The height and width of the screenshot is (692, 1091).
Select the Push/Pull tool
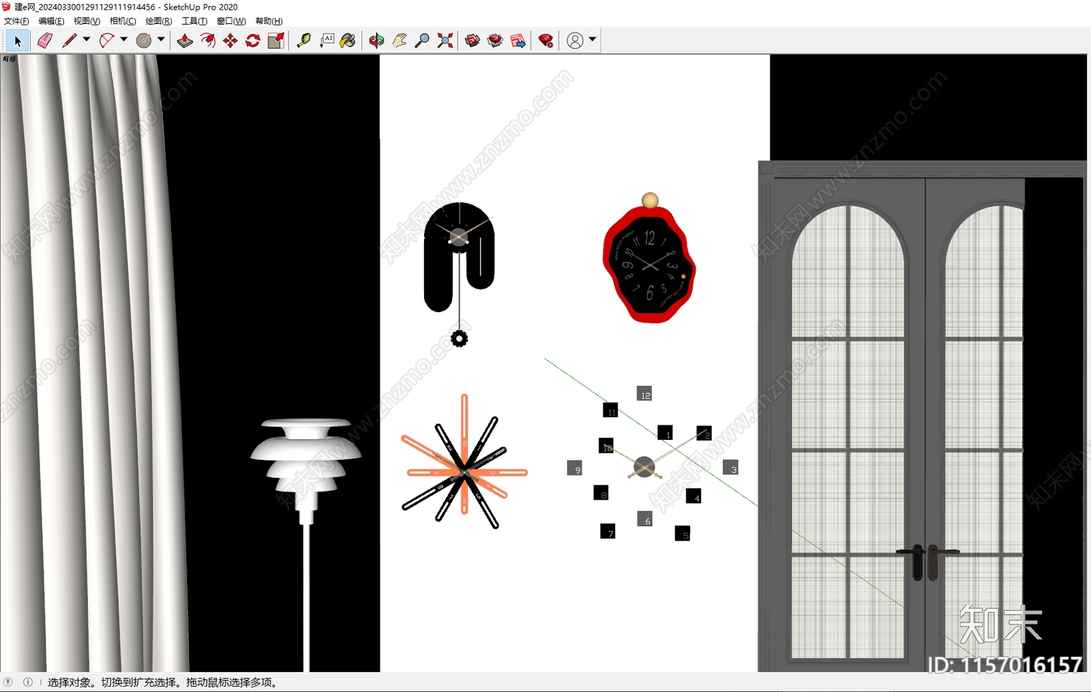coord(185,41)
